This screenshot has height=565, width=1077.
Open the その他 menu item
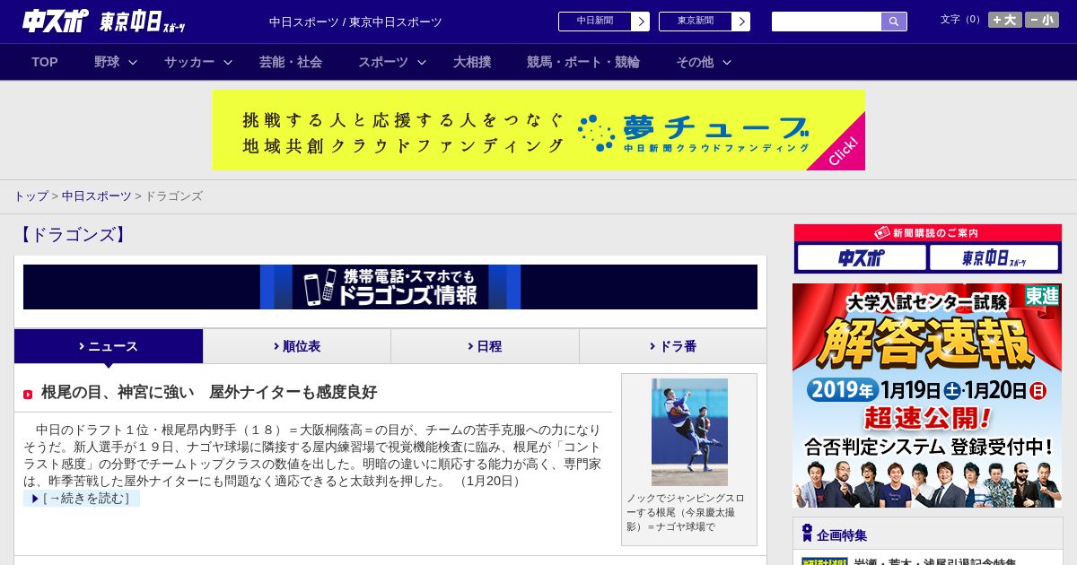click(695, 62)
